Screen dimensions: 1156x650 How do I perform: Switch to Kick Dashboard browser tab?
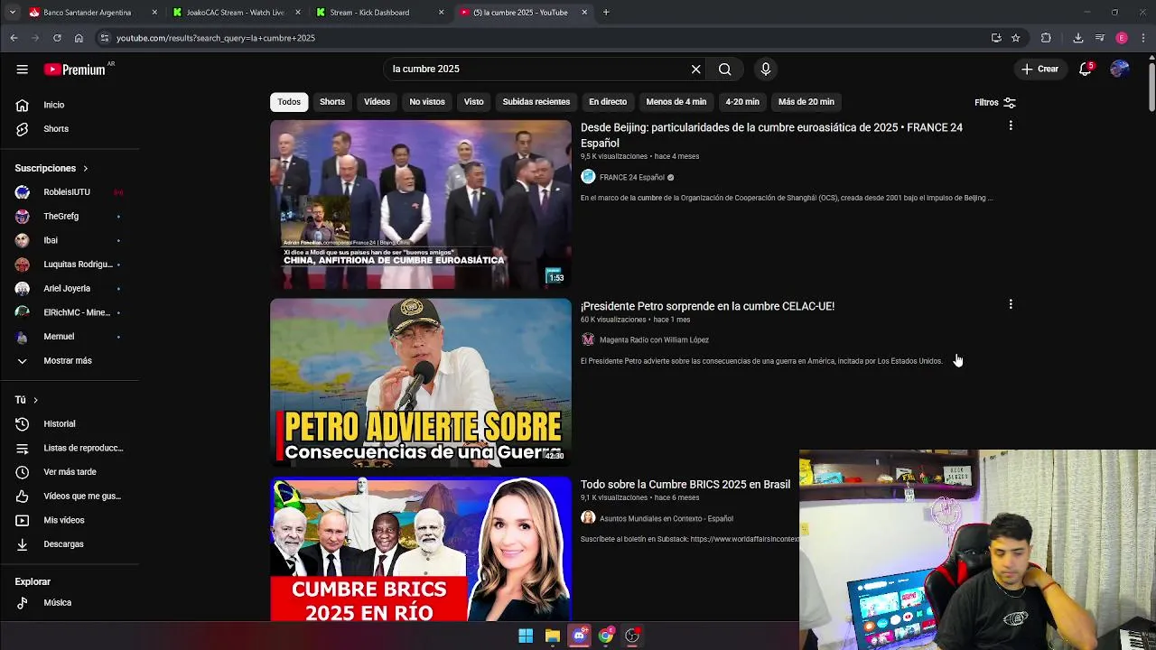click(x=379, y=13)
